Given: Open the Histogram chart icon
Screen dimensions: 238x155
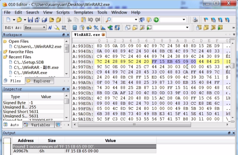Looking at the screenshot, I should tap(103, 27).
